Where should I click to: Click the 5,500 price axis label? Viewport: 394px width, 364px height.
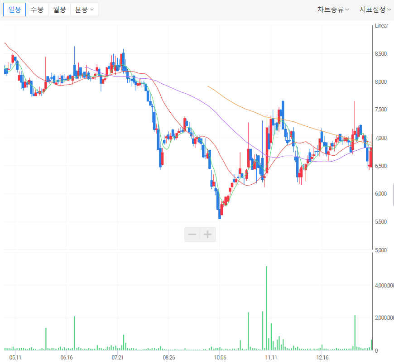click(x=381, y=222)
